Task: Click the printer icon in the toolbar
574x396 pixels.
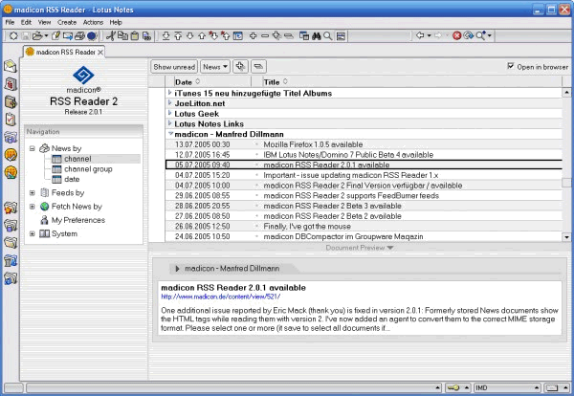Action: click(79, 35)
